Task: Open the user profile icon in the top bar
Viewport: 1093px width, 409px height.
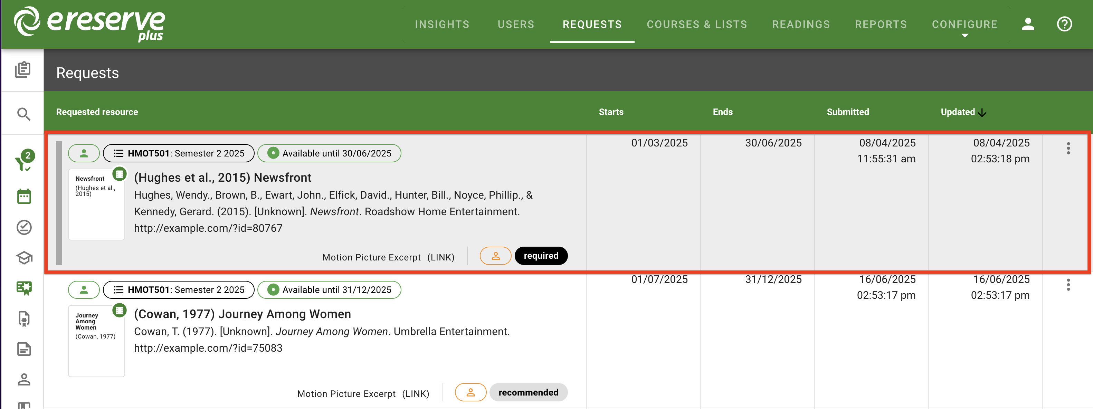Action: pos(1028,24)
